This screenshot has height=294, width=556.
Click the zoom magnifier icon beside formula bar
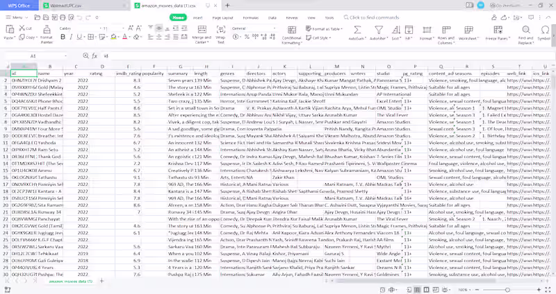(x=85, y=56)
